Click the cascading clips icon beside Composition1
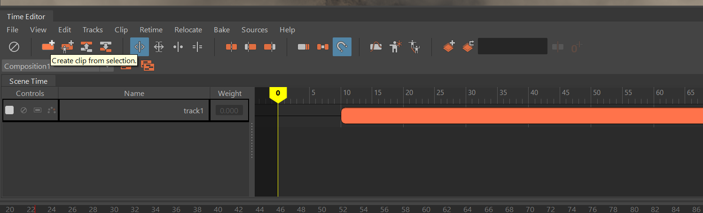Screen dimensions: 703x213 tap(148, 66)
